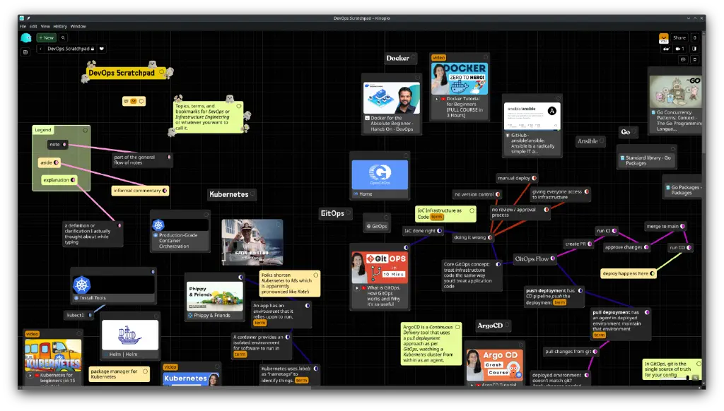Click the lock icon beside DevOps Scratchpad name
Screen dimensions: 724x411
click(93, 49)
